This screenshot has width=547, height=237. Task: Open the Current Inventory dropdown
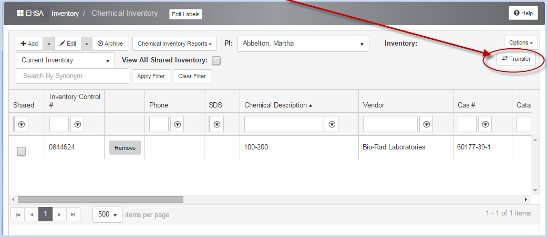coord(65,60)
